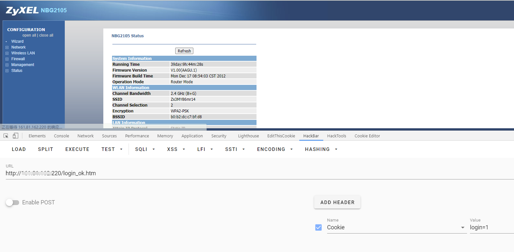Screen dimensions: 514x252
Task: Expand the ENCODING dropdown menu
Action: 275,149
